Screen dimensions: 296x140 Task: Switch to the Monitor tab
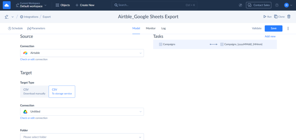point(151,28)
